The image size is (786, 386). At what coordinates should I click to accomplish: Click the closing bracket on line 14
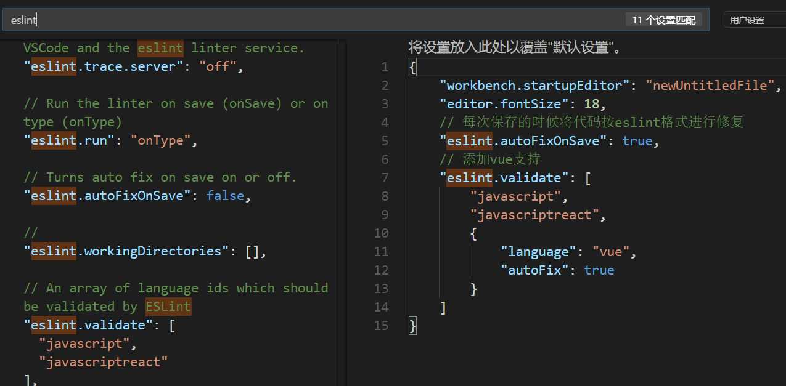[x=443, y=307]
